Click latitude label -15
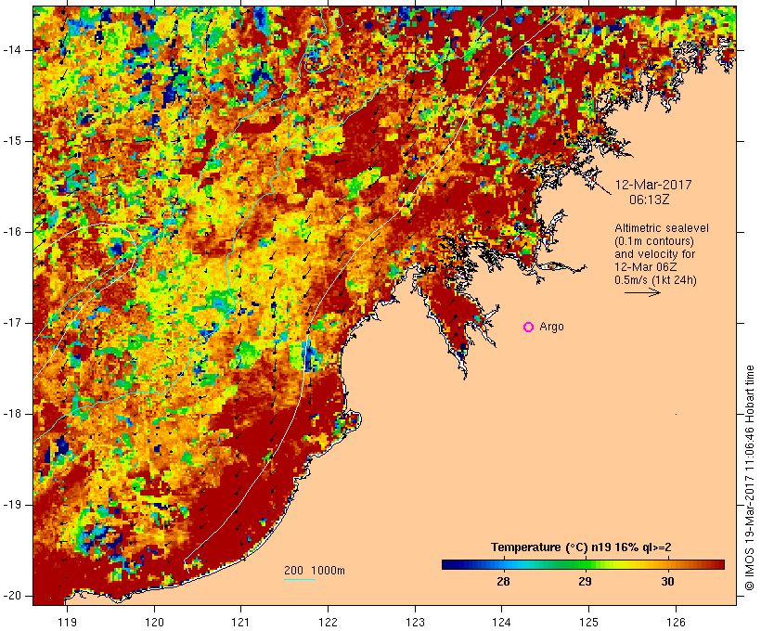This screenshot has height=631, width=761. pos(12,141)
